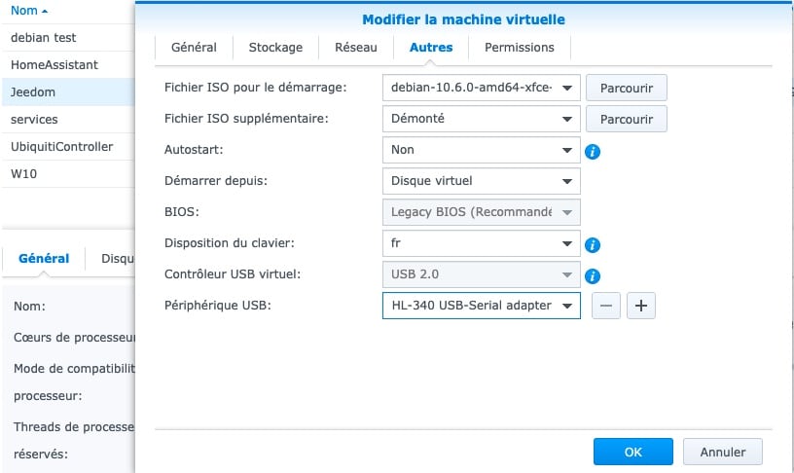Remove USB device with minus button

pyautogui.click(x=606, y=306)
